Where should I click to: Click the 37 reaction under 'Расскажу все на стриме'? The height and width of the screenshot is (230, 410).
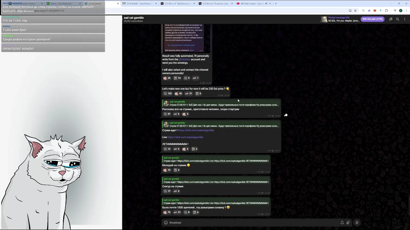(x=167, y=114)
